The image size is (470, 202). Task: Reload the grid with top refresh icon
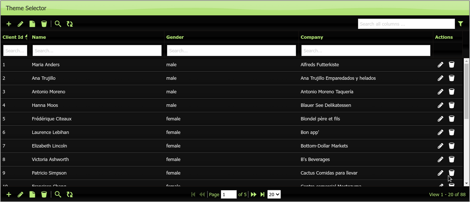(70, 24)
